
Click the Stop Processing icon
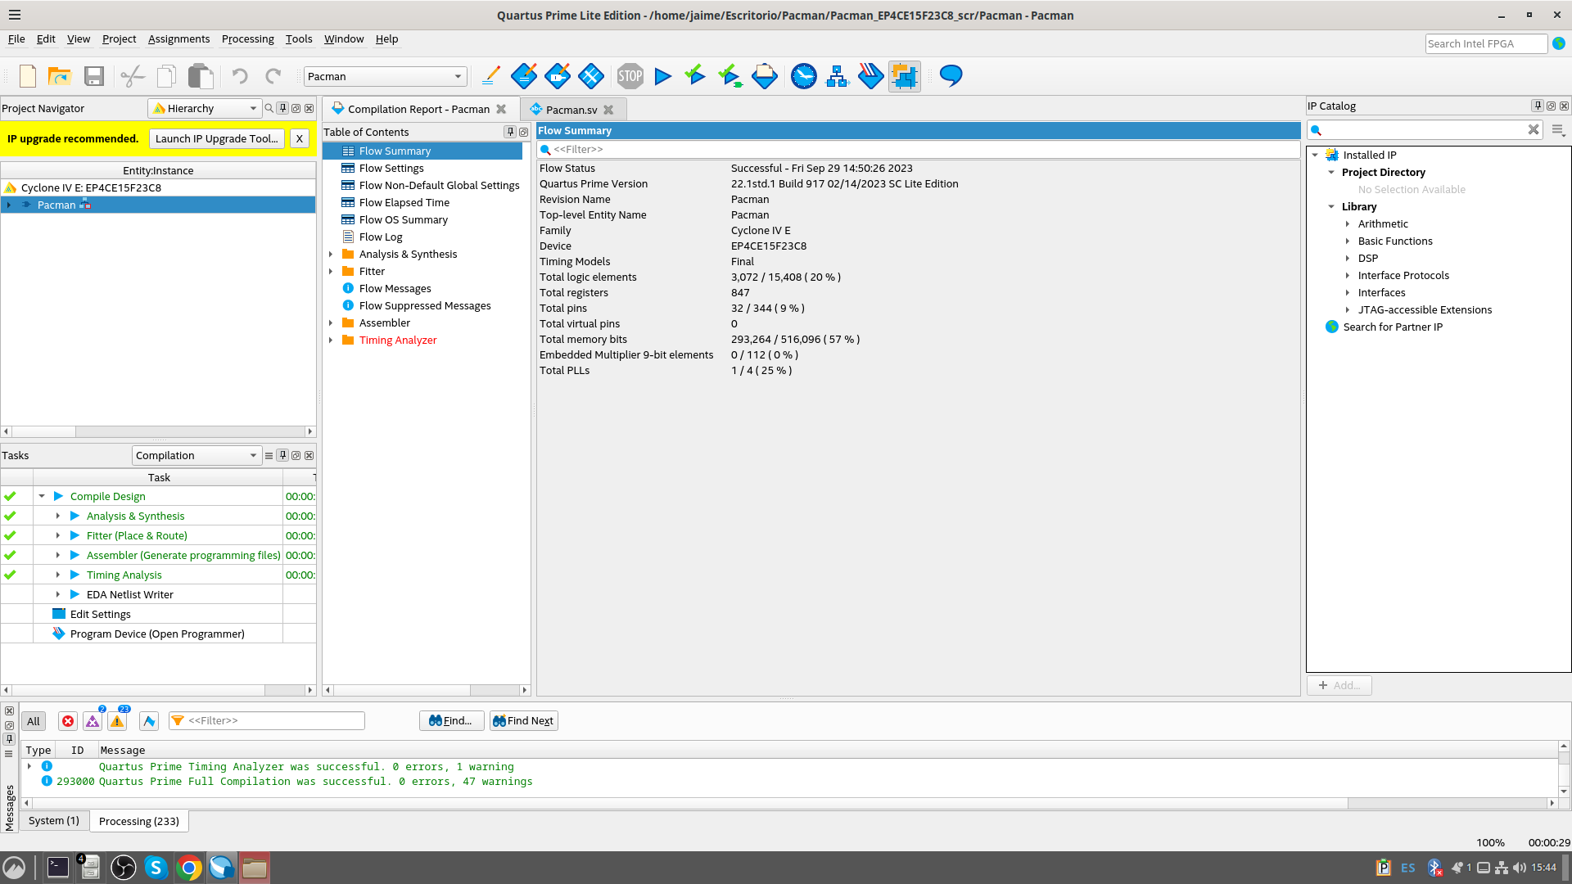tap(630, 76)
